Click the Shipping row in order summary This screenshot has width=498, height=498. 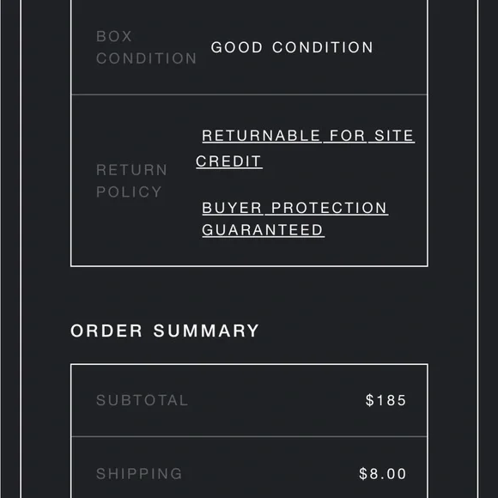[249, 467]
